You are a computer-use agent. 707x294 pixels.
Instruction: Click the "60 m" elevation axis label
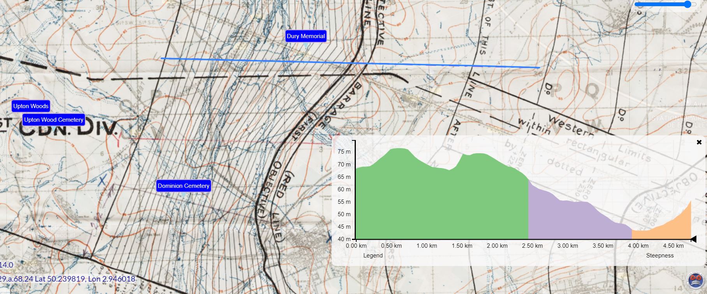click(344, 189)
